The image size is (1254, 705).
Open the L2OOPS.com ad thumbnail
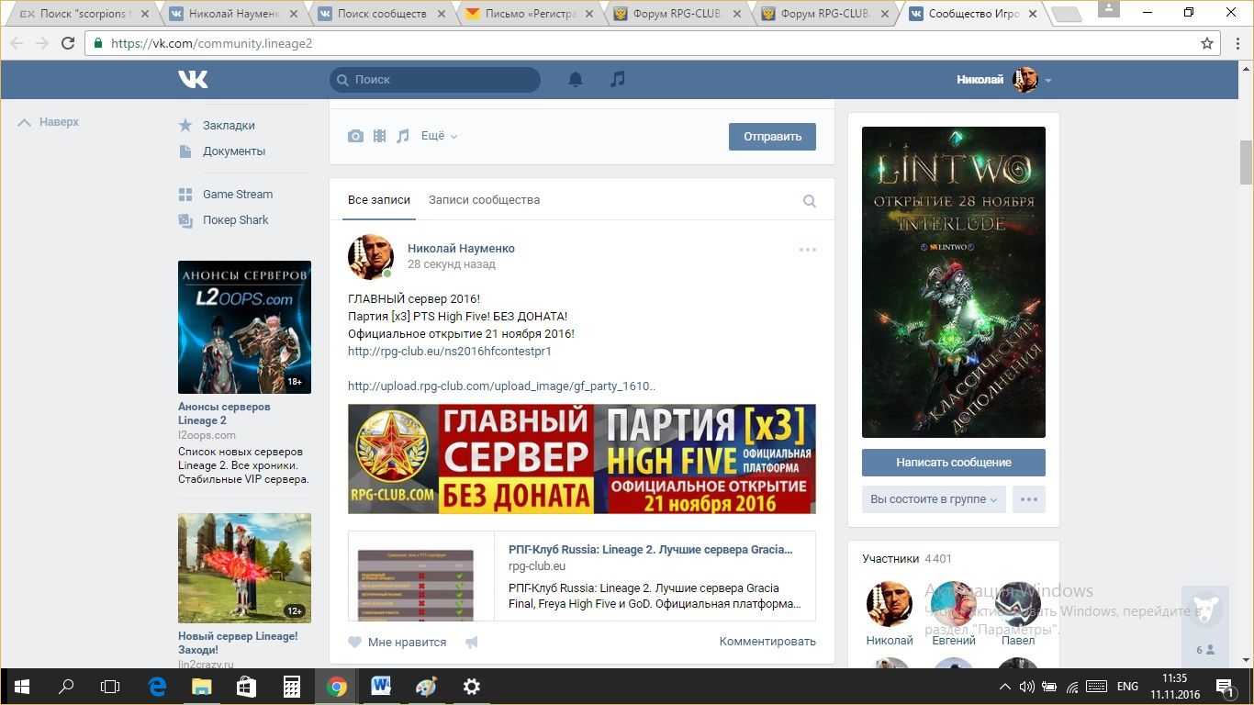pyautogui.click(x=244, y=328)
